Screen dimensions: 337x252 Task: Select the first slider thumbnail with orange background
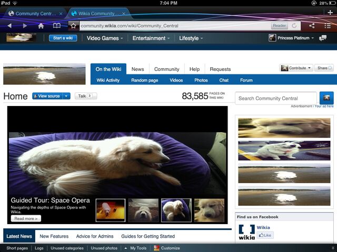coord(111,210)
